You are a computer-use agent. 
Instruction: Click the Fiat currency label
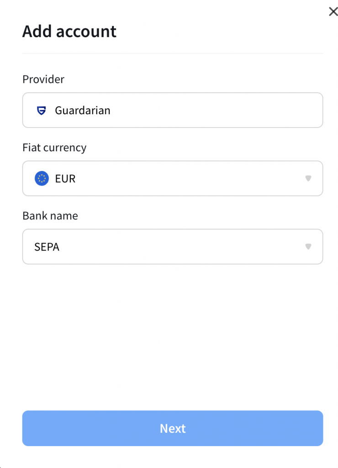click(x=55, y=148)
